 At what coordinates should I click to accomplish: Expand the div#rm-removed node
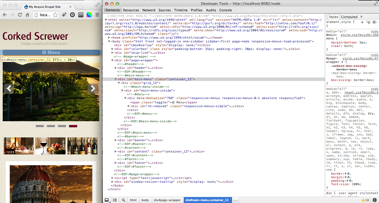pos(129,106)
